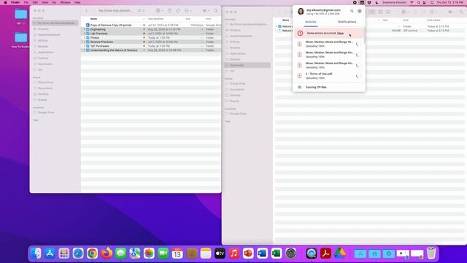
Task: Expand the Science Practices folder triangle
Action: pos(85,42)
